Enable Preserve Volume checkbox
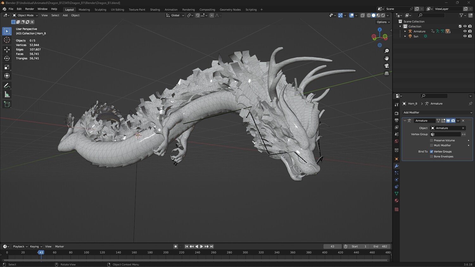The image size is (475, 267). 431,140
